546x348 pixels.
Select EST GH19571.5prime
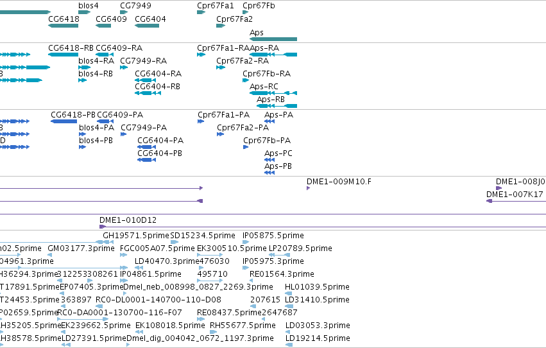136,236
